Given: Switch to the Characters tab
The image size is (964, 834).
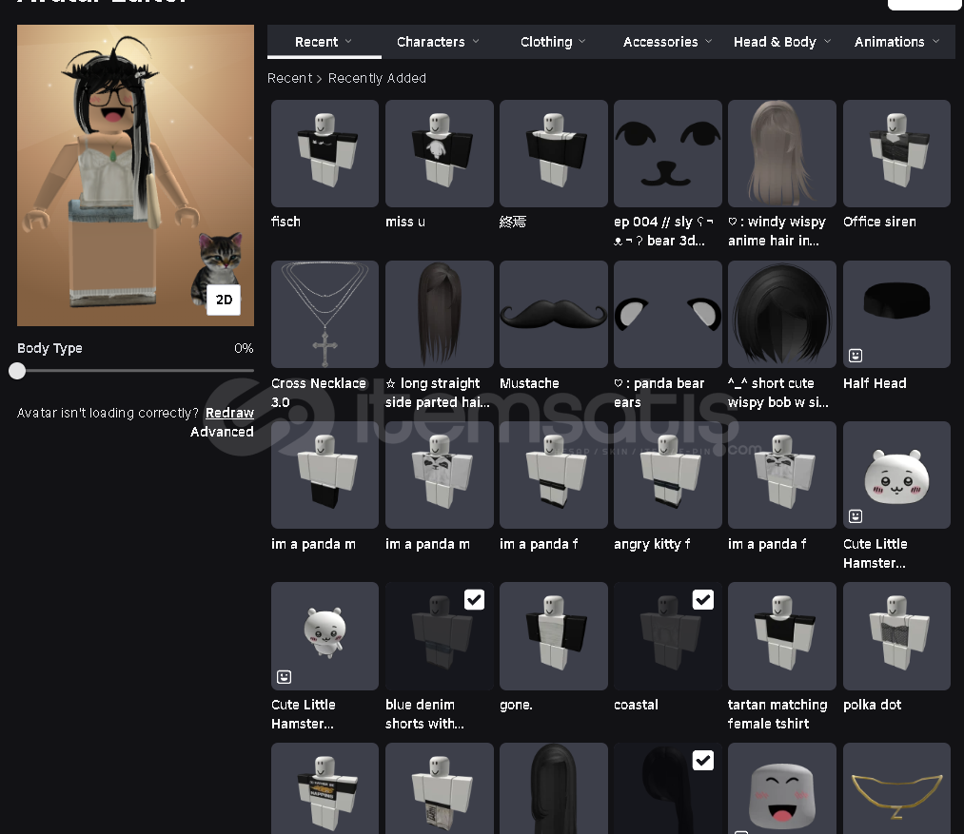Looking at the screenshot, I should pyautogui.click(x=438, y=42).
